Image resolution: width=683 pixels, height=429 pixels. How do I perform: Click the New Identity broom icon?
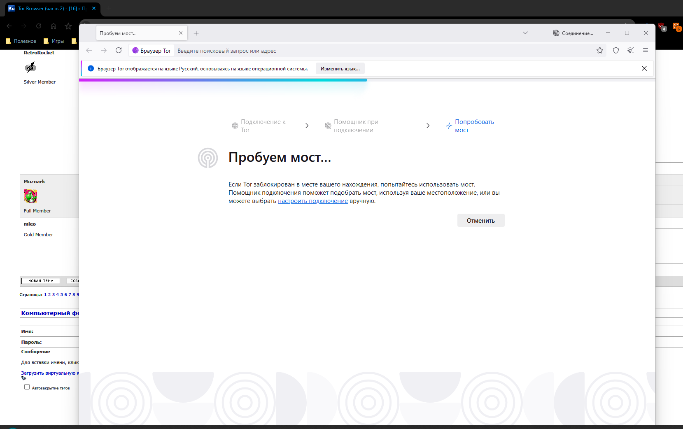click(x=630, y=50)
